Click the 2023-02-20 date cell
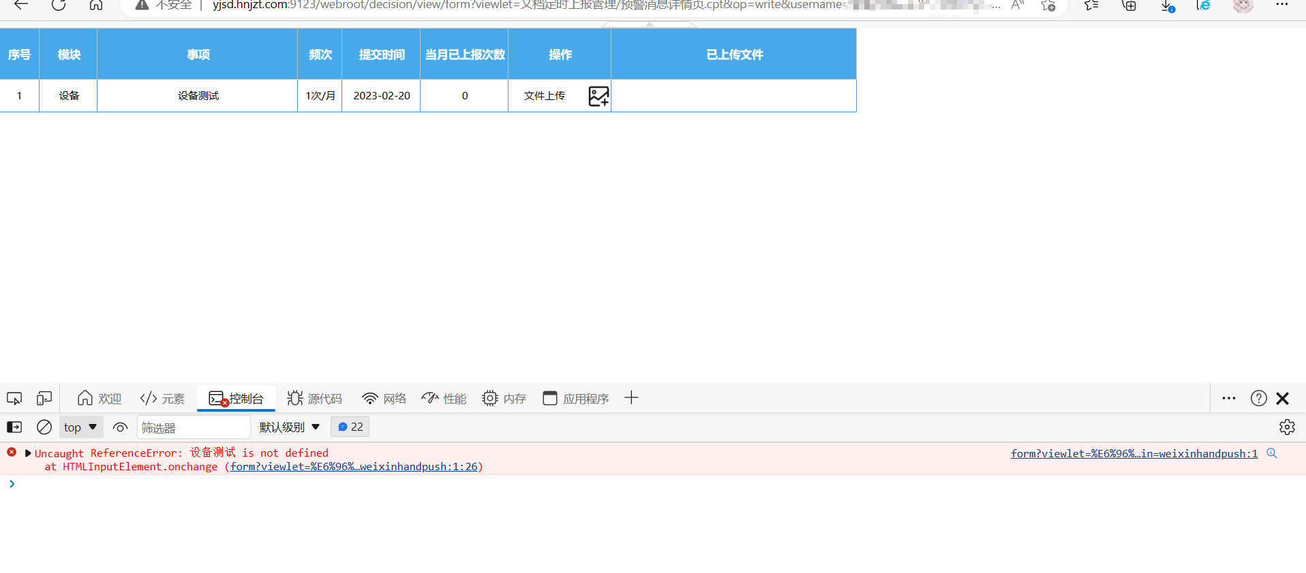 click(x=382, y=96)
